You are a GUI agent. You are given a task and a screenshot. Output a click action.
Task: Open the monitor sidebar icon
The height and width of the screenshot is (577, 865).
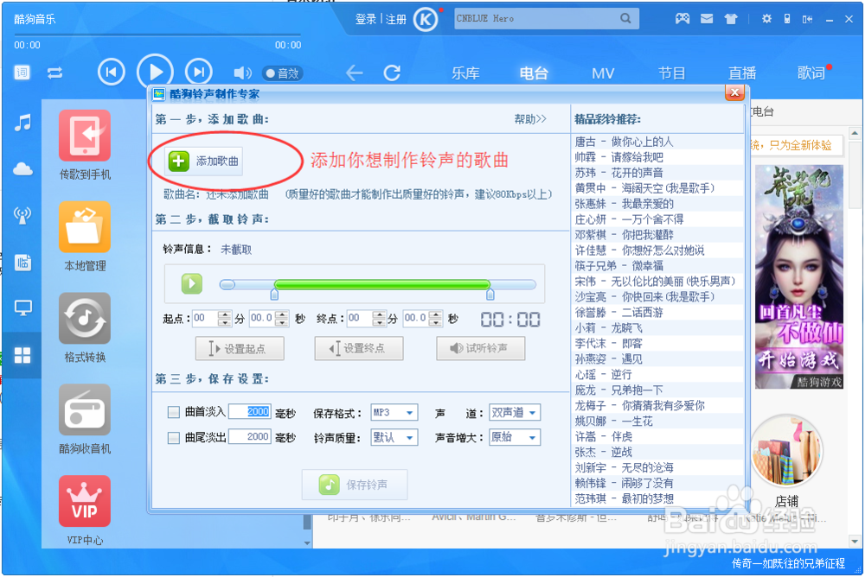pyautogui.click(x=22, y=308)
